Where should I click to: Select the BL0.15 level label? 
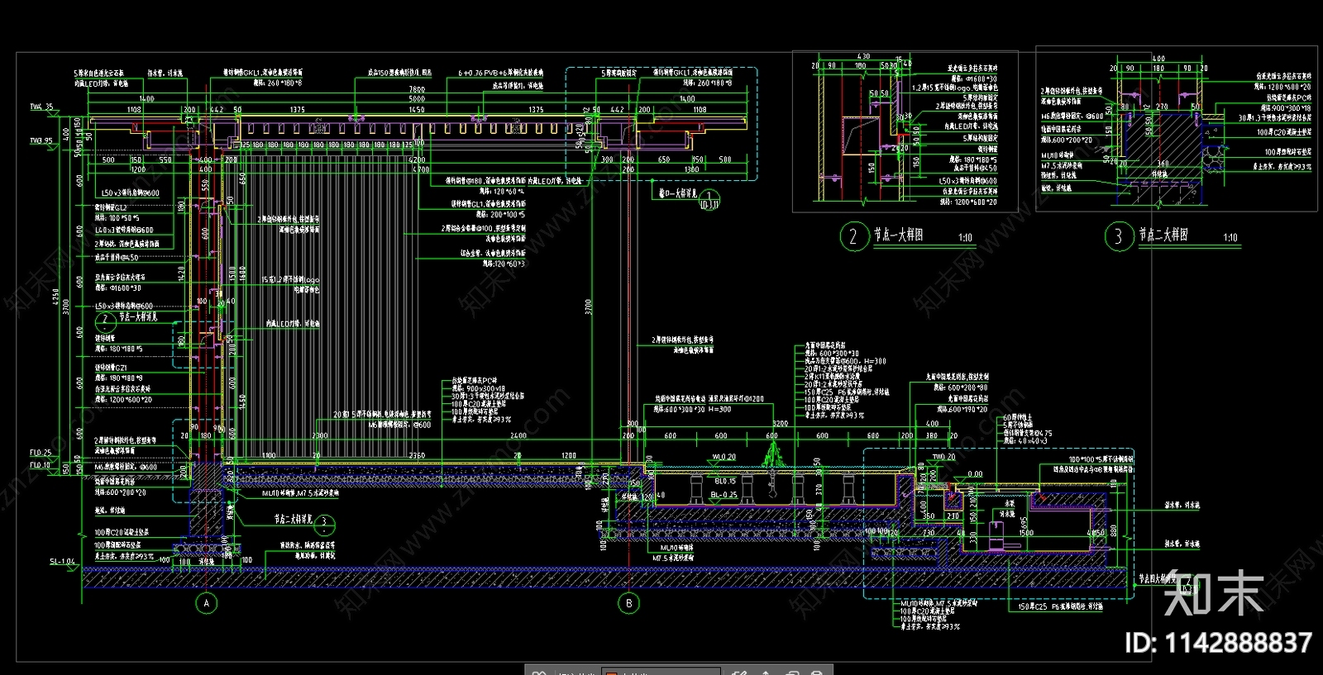(x=725, y=481)
